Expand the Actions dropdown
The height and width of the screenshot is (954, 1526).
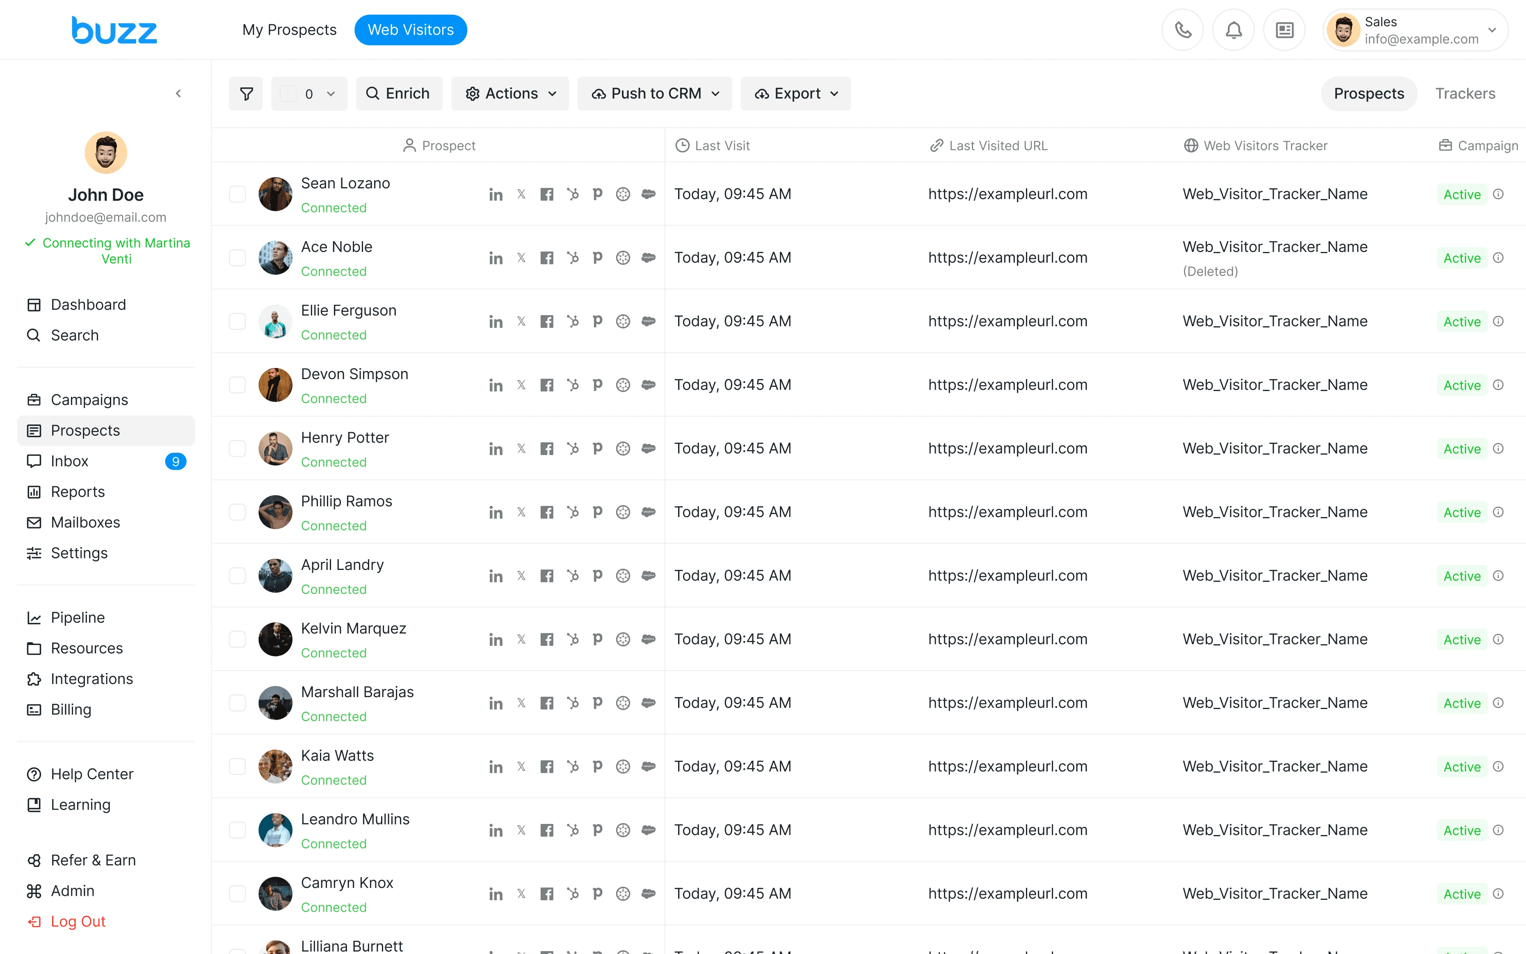510,94
